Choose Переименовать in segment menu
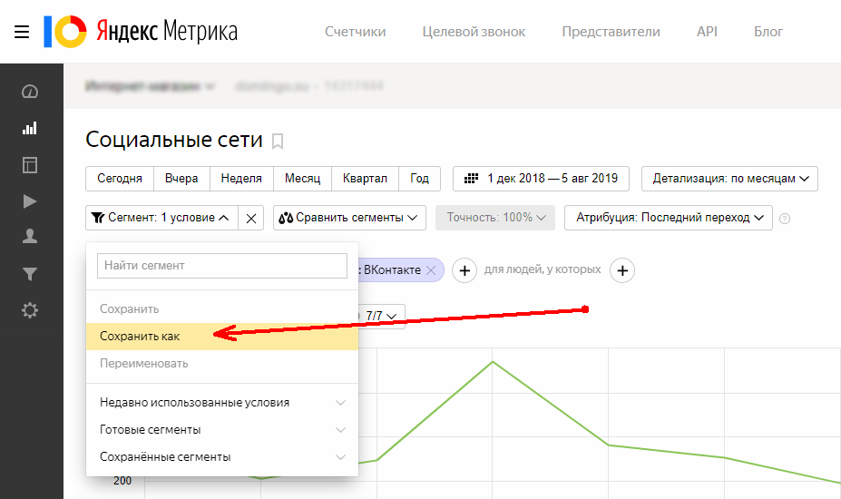841x499 pixels. pos(222,364)
